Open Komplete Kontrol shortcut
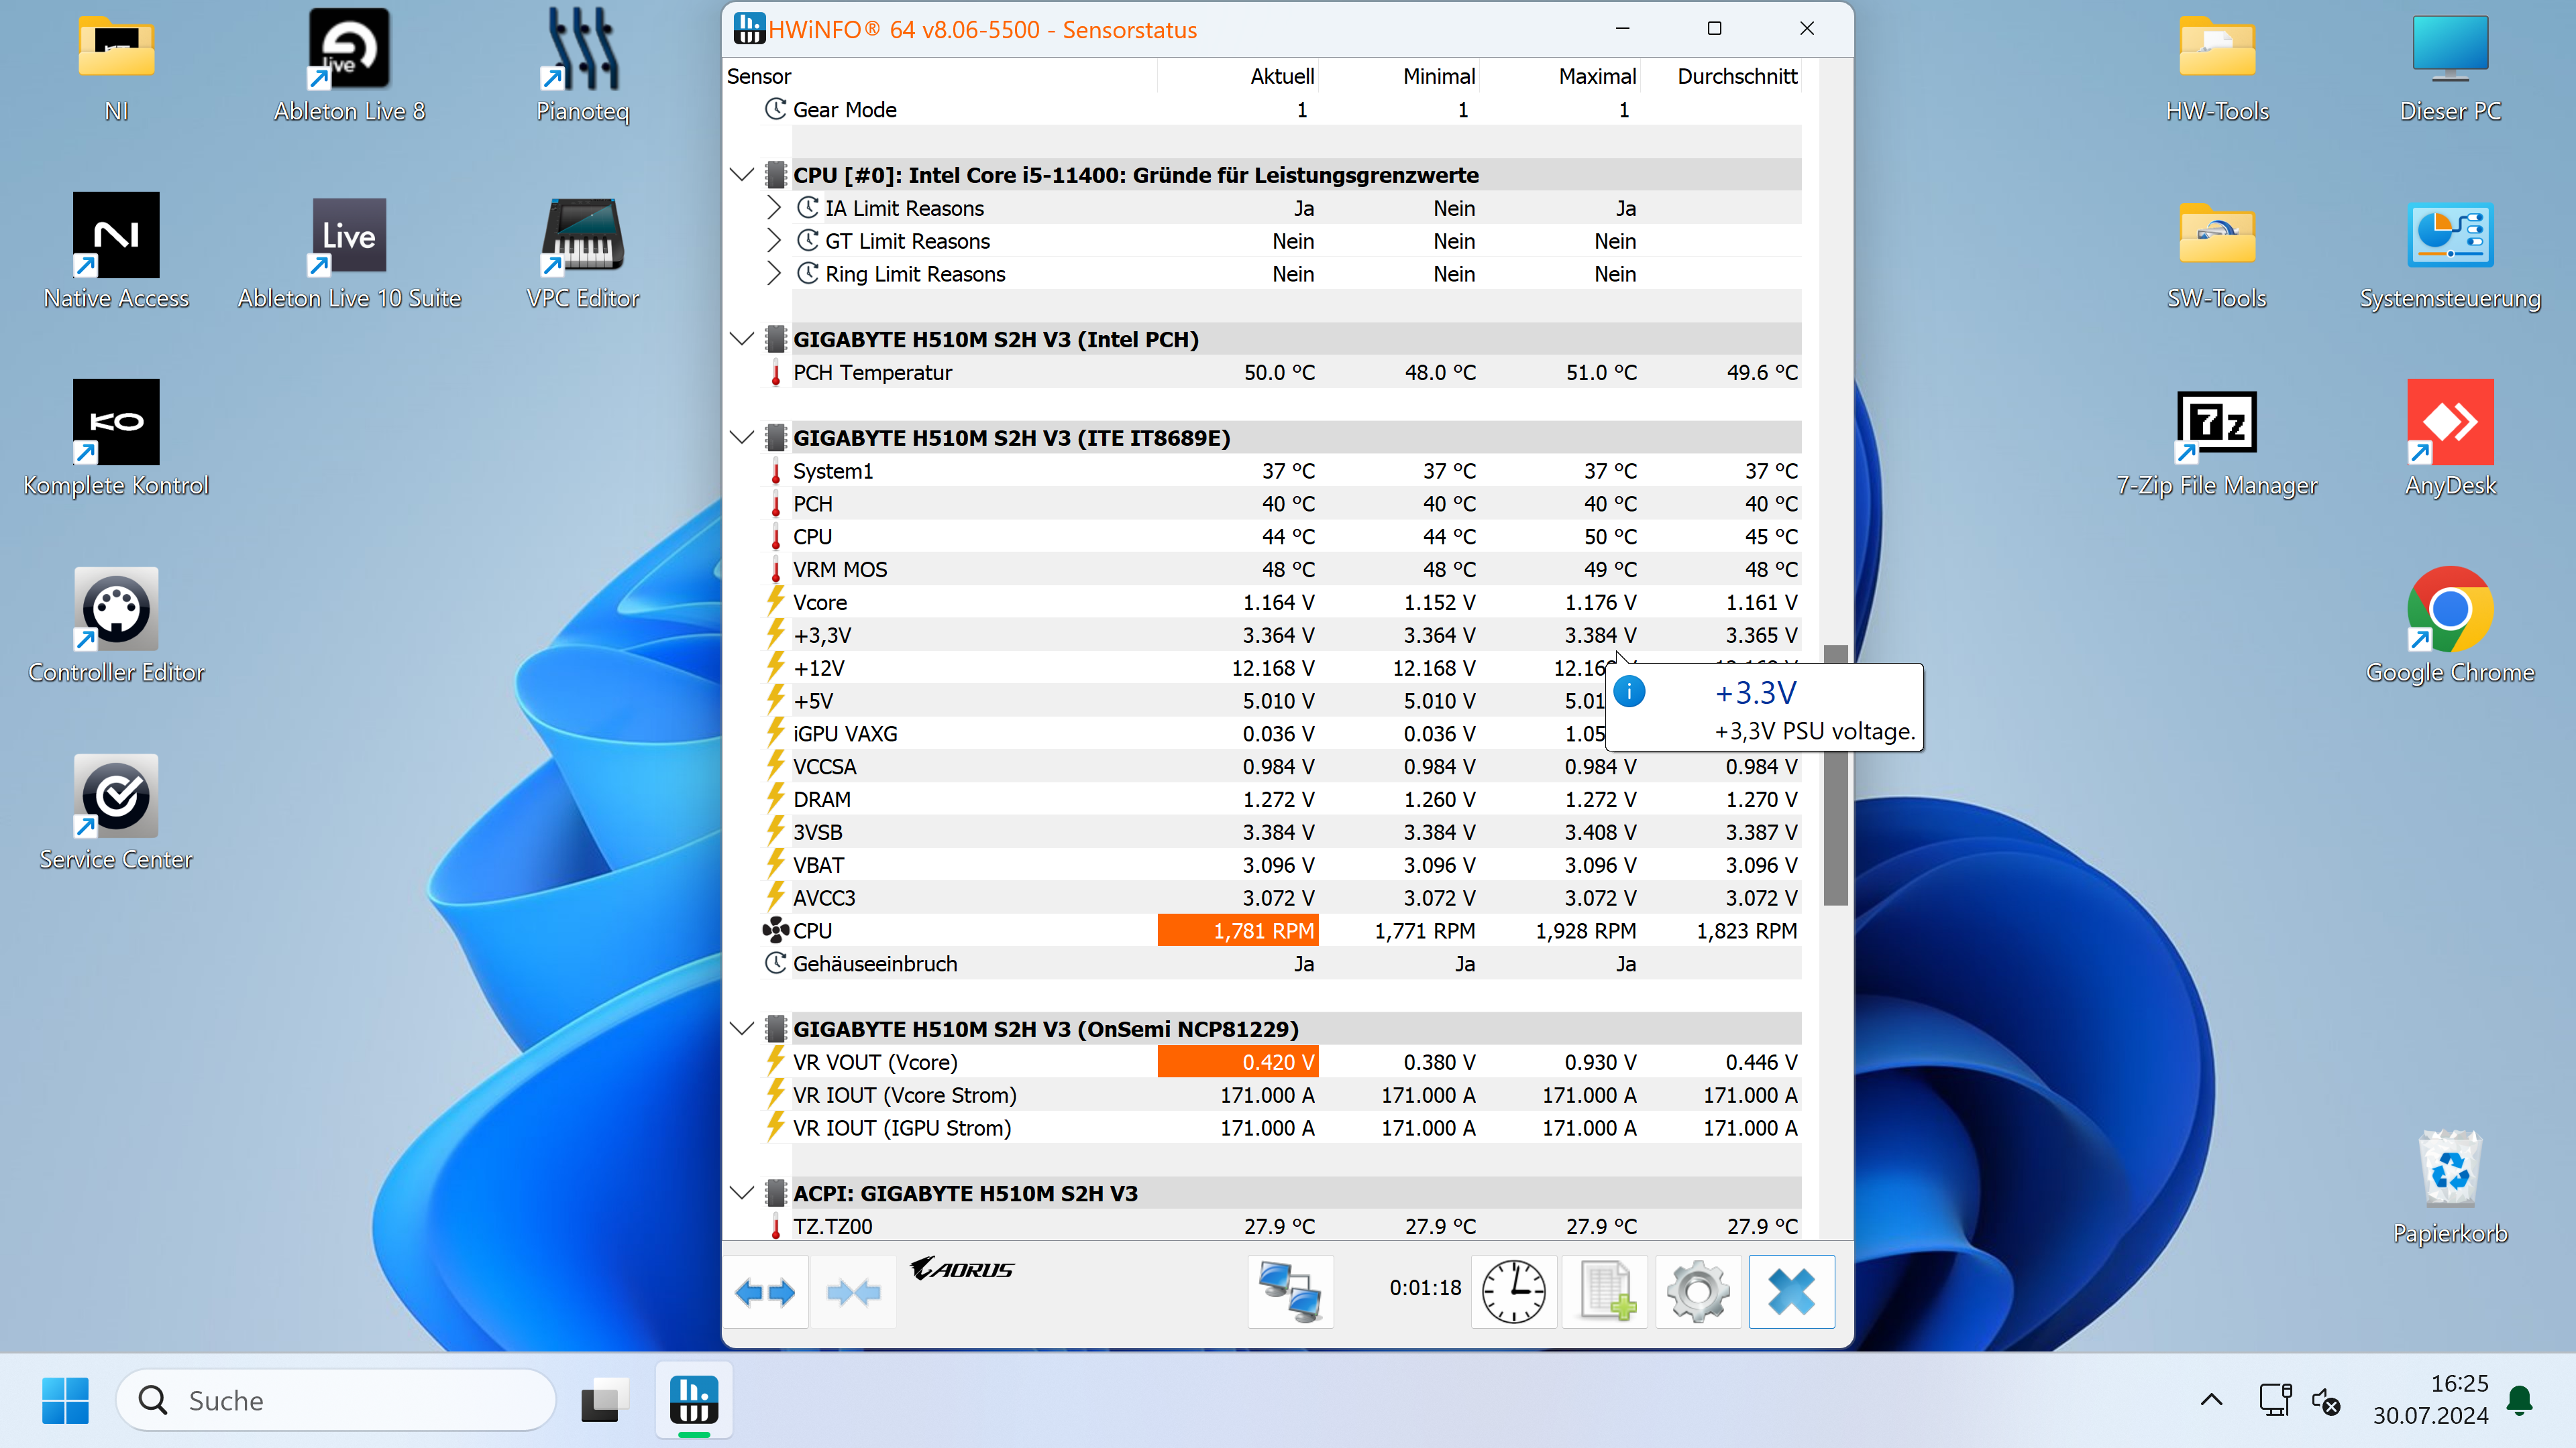 116,438
